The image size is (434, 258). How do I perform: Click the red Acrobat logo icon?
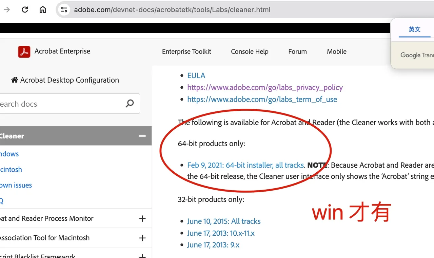[24, 52]
